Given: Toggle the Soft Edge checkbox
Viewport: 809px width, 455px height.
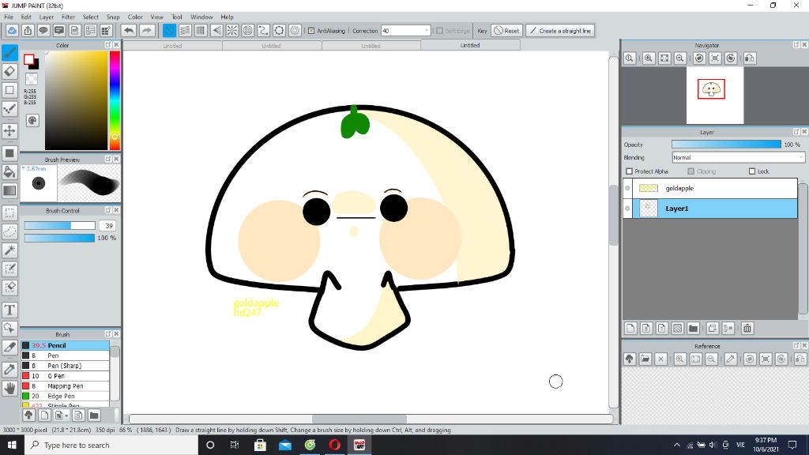Looking at the screenshot, I should (x=439, y=31).
